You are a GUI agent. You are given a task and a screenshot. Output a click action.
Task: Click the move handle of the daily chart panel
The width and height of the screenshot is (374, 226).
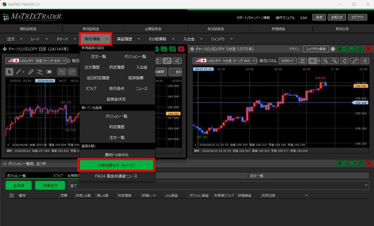(x=4, y=49)
